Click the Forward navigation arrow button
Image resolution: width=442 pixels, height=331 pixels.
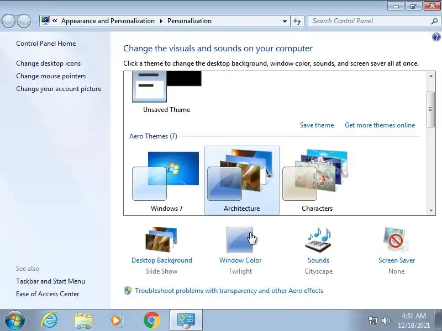[x=24, y=21]
